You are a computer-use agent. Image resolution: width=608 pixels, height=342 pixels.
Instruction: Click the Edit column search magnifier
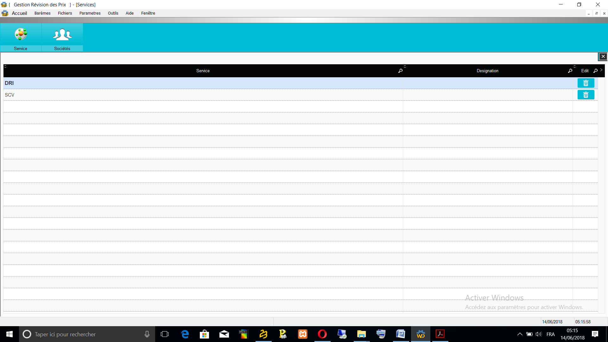coord(595,71)
